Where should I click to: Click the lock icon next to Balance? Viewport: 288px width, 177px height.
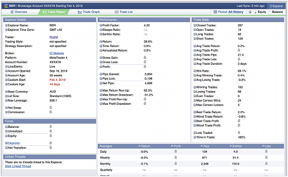(51, 126)
